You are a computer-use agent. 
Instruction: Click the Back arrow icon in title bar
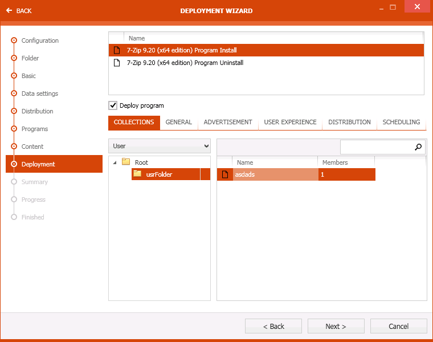pyautogui.click(x=9, y=11)
